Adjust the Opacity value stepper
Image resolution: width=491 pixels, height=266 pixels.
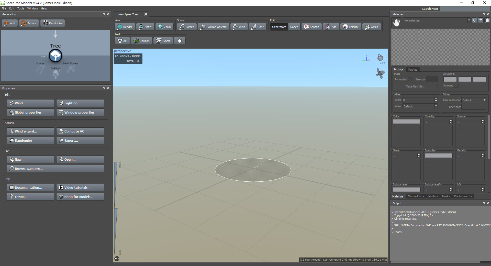[451, 122]
